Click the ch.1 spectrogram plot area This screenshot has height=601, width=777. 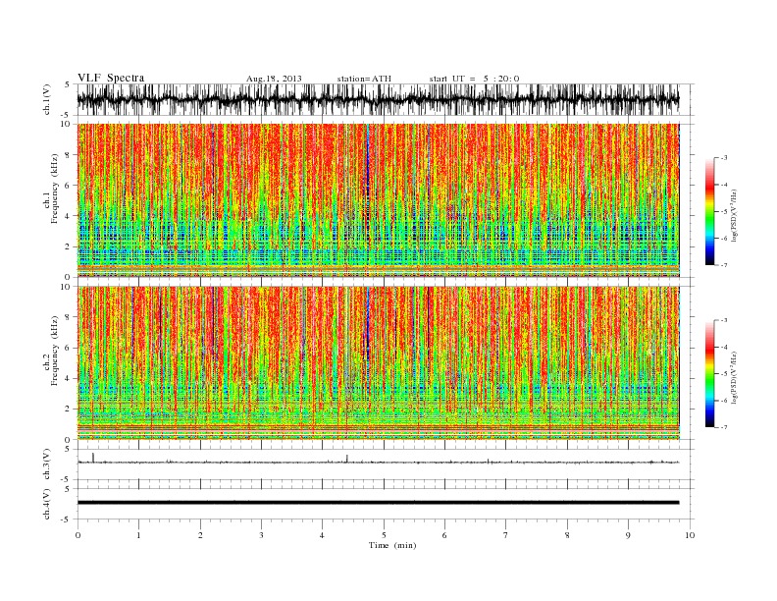[x=379, y=200]
